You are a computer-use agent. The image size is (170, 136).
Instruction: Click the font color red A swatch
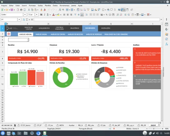click(x=53, y=15)
